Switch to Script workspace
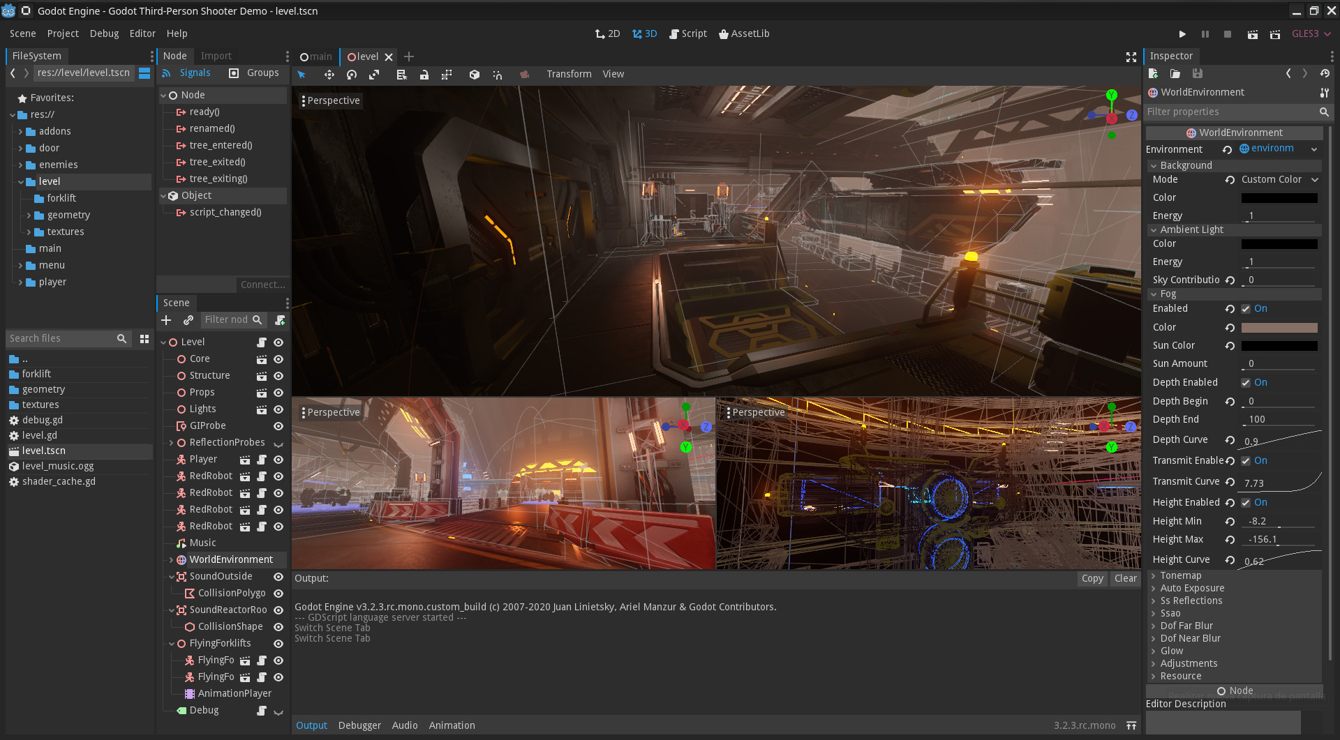 point(688,33)
